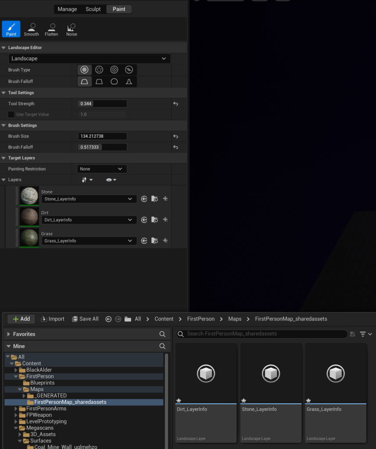Click the Add button in Content Browser
This screenshot has width=376, height=449.
pos(21,319)
